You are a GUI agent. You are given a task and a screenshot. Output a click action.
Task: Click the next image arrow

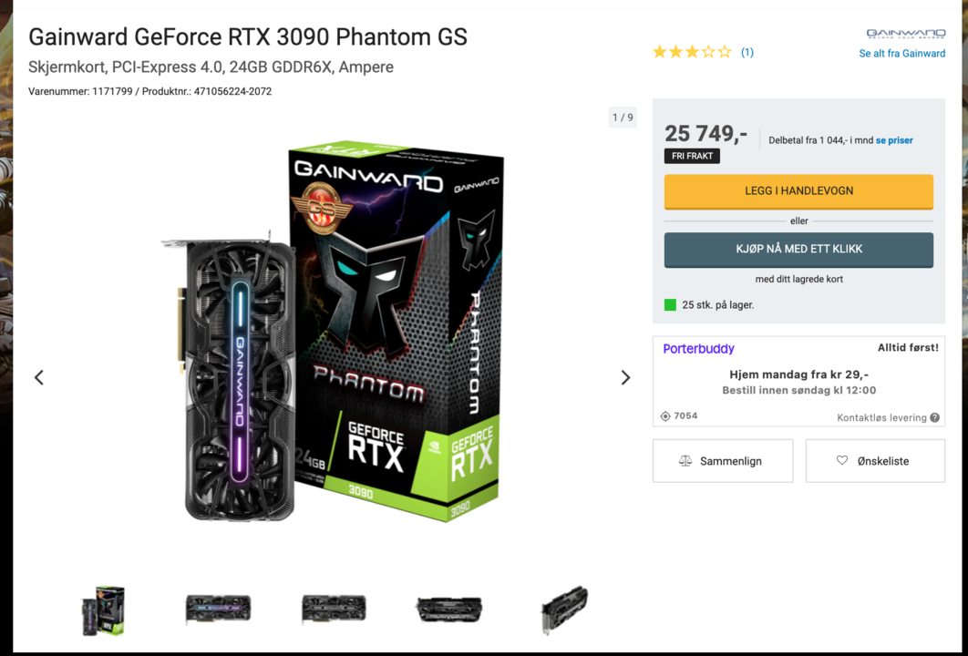point(625,377)
